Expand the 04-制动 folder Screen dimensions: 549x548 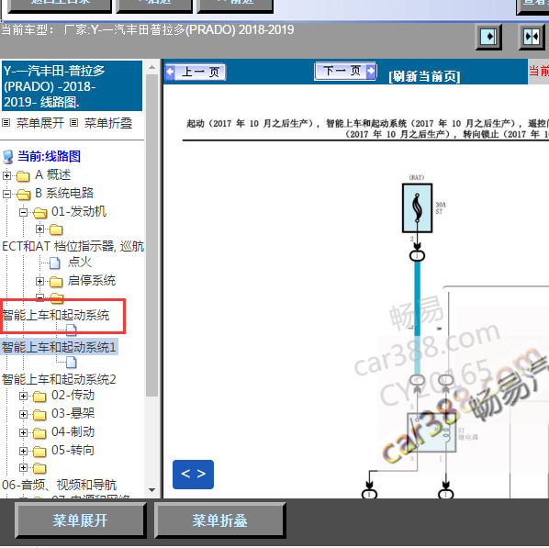coord(23,432)
